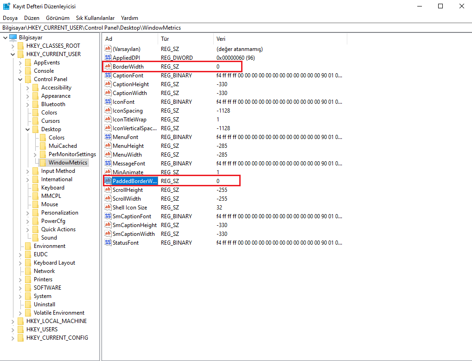Open the Sık Kullanılanlar menu
This screenshot has height=361, width=472.
pos(95,18)
